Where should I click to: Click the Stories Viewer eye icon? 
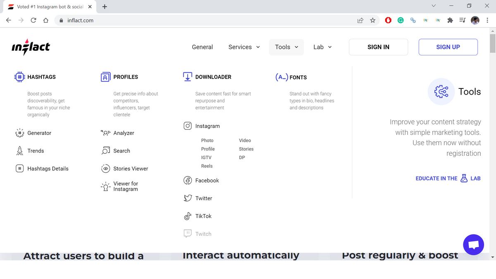click(106, 169)
